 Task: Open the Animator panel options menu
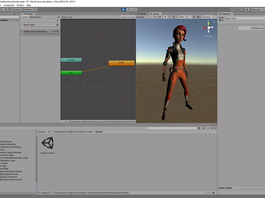[133, 14]
